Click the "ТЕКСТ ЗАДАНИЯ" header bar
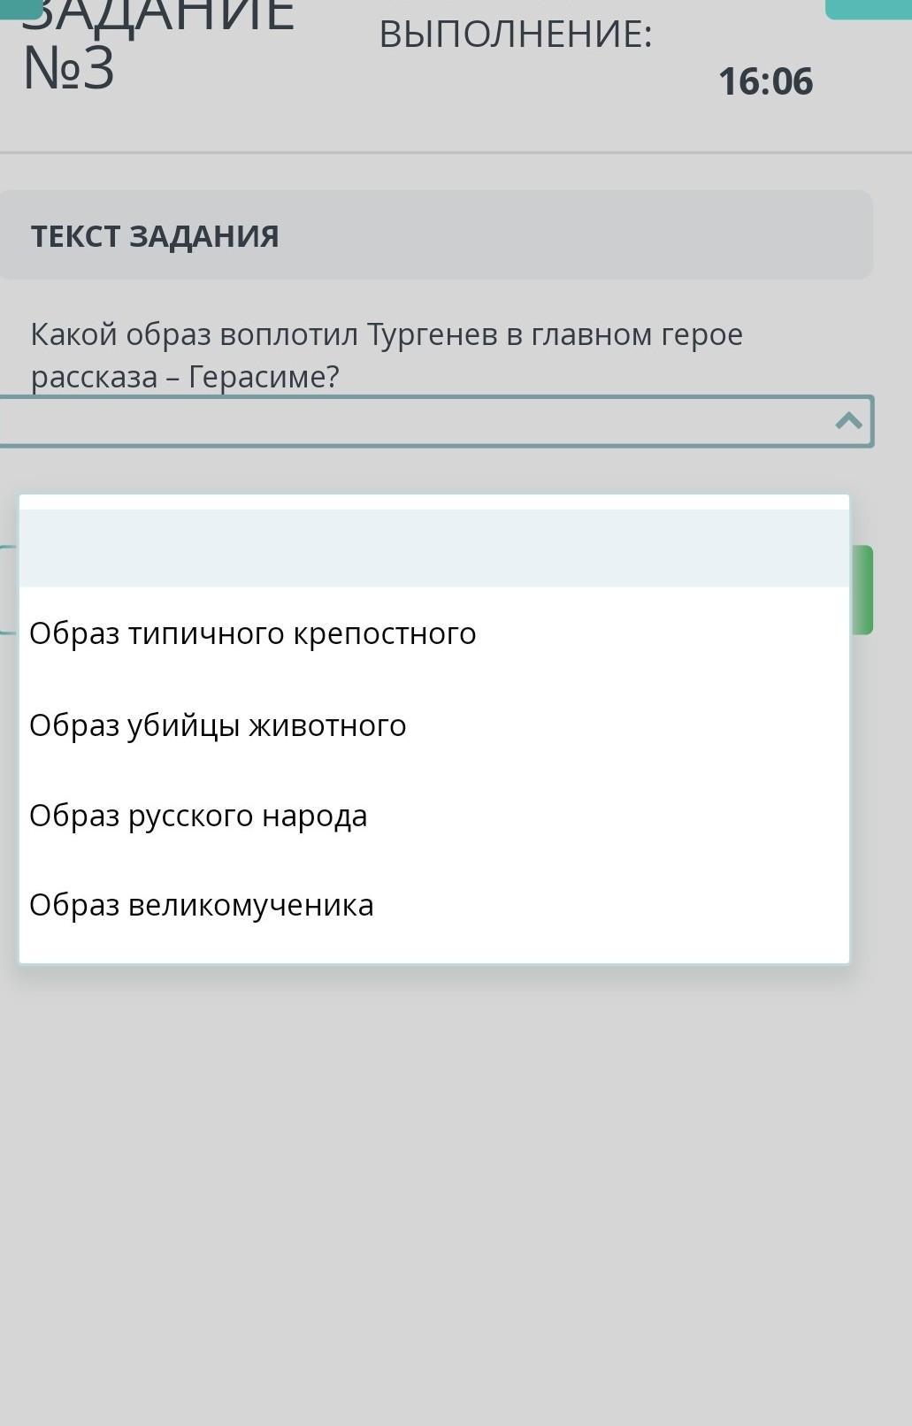912x1426 pixels. (x=436, y=235)
